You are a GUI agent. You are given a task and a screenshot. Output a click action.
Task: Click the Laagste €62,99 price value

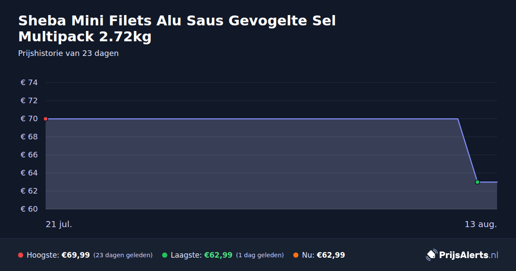tap(218, 255)
